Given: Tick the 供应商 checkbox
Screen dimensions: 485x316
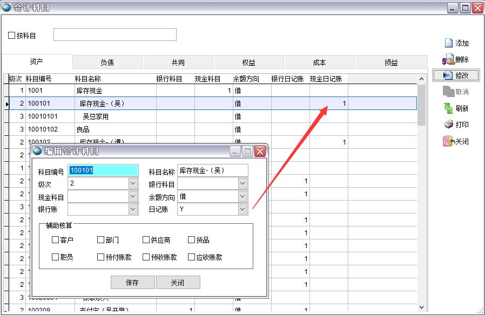Looking at the screenshot, I should (146, 240).
